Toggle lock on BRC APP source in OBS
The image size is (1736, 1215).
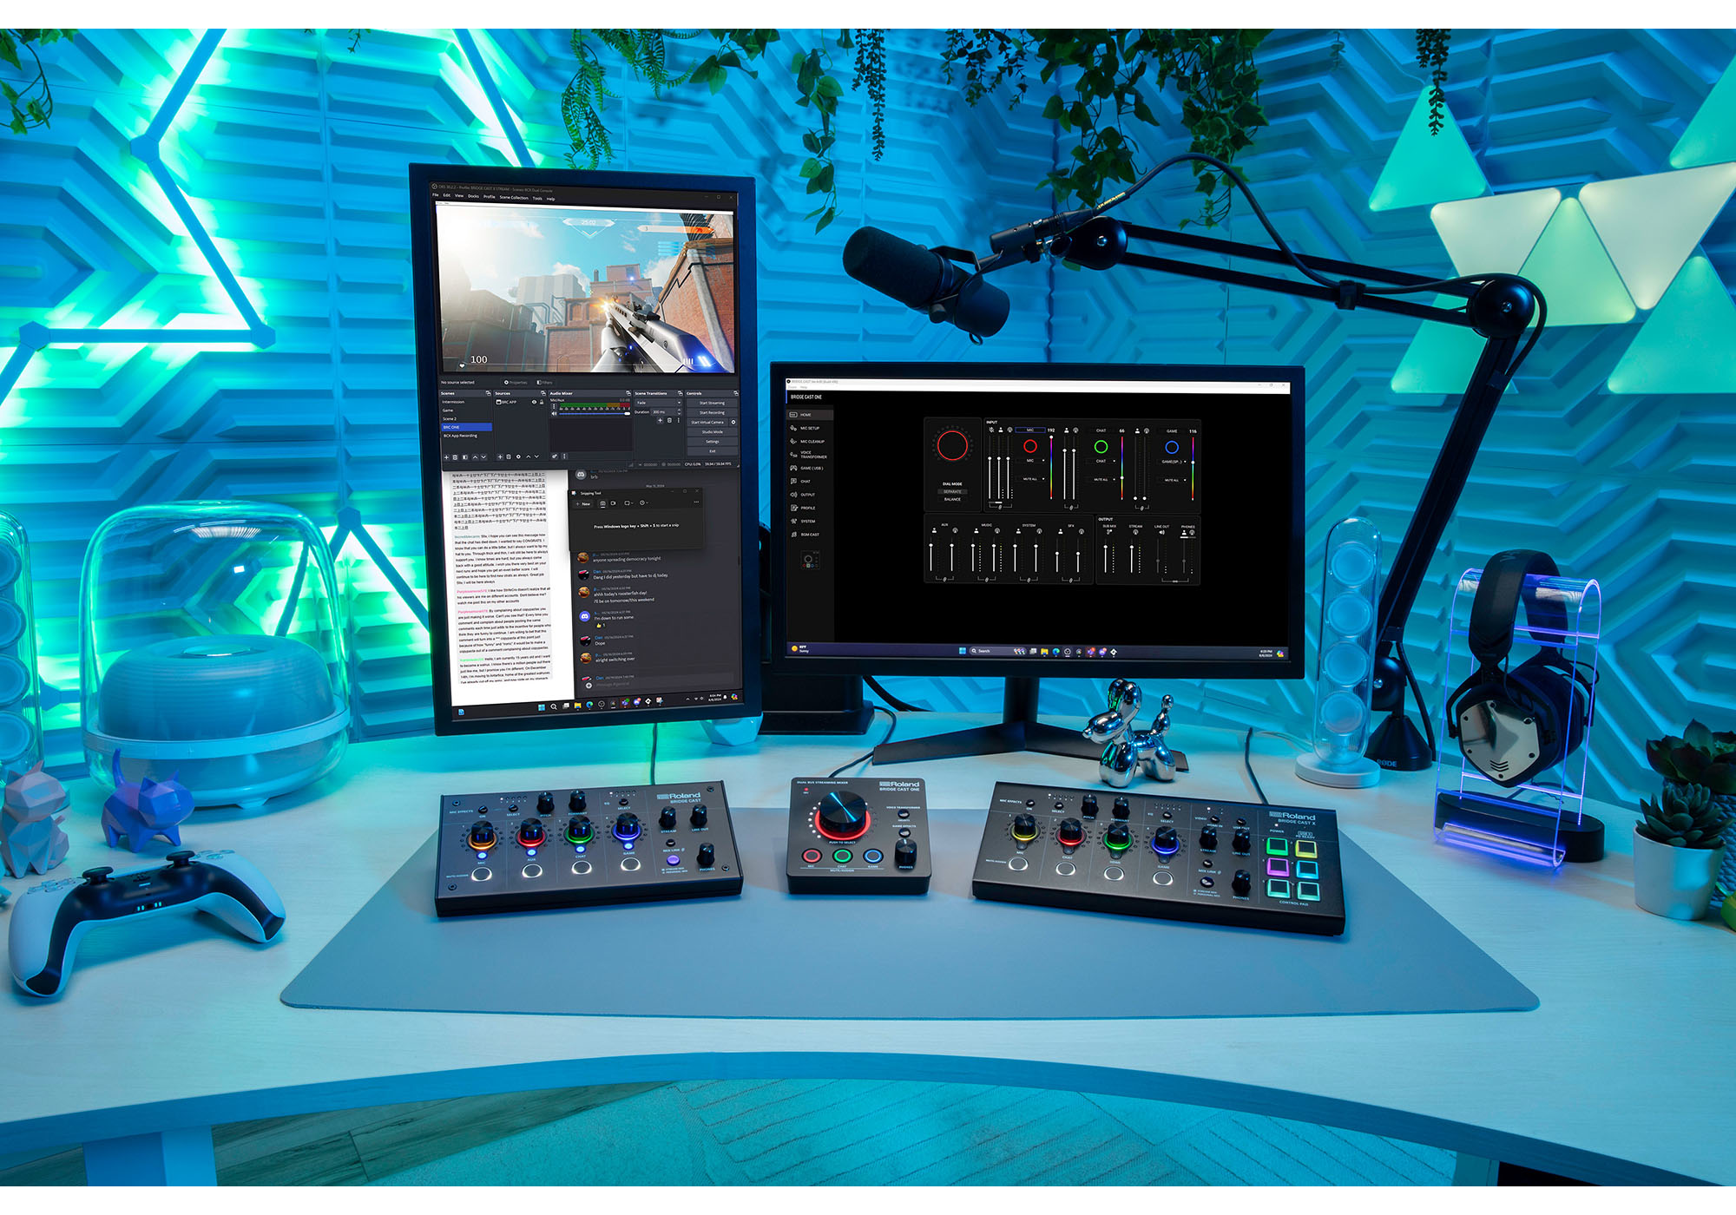[x=542, y=402]
